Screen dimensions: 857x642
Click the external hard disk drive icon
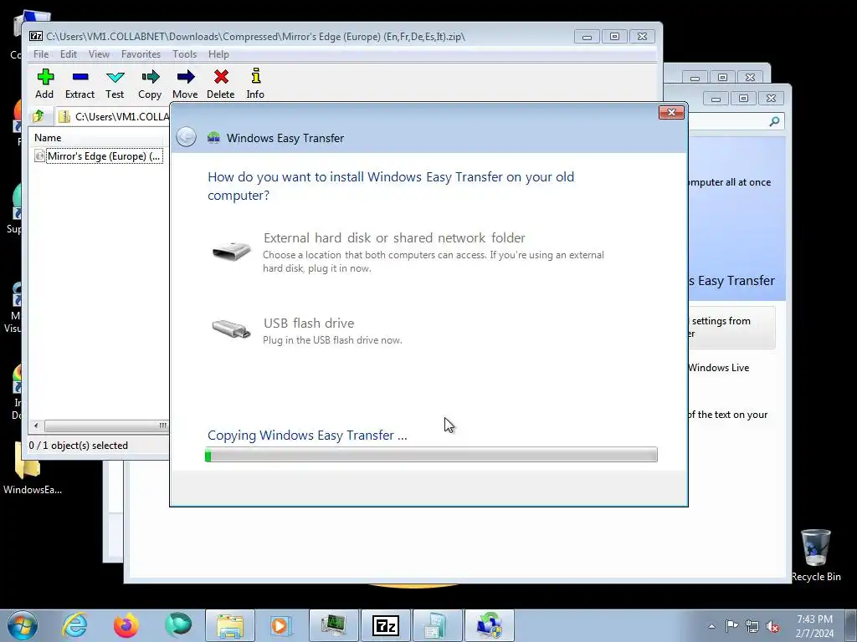(231, 252)
